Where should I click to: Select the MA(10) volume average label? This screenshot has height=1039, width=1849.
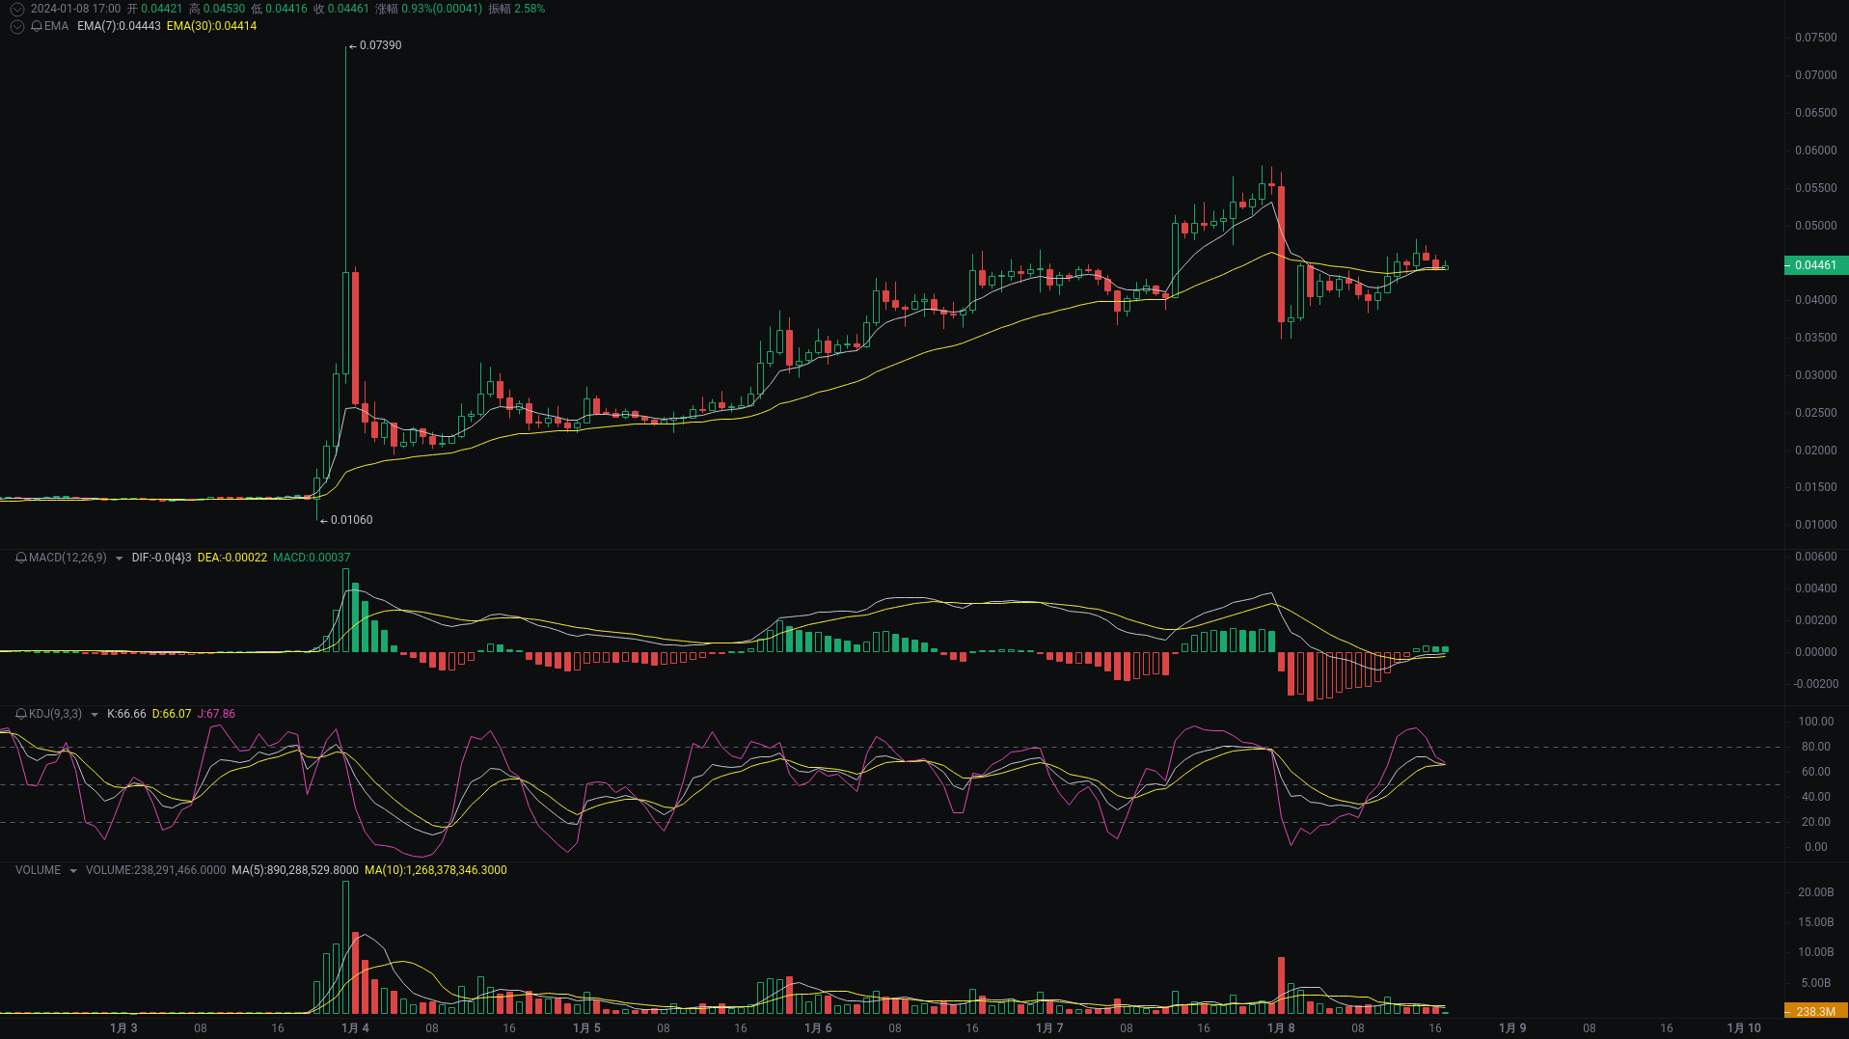point(435,870)
